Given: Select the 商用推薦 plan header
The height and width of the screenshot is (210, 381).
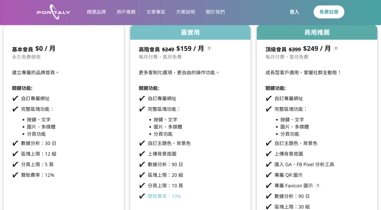Looking at the screenshot, I should pyautogui.click(x=317, y=32).
